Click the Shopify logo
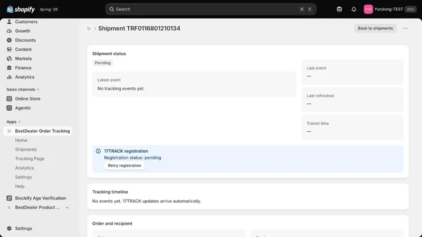The image size is (422, 237). 21,9
